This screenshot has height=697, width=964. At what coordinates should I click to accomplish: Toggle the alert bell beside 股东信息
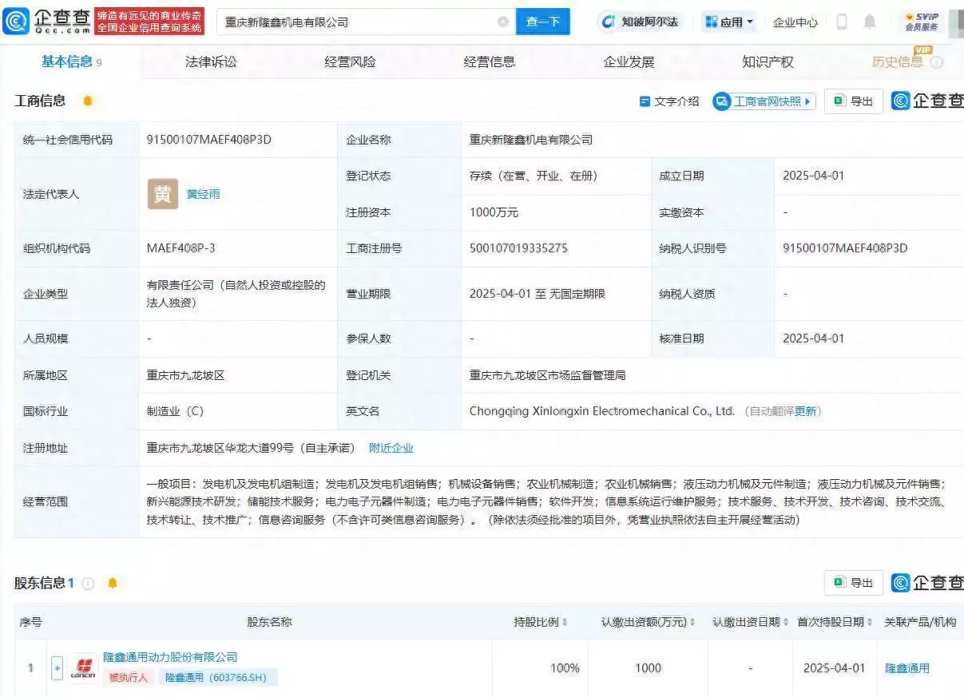(x=112, y=583)
